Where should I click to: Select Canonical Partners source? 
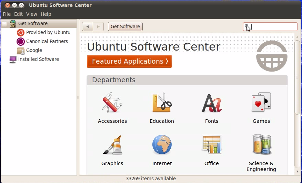pos(47,41)
